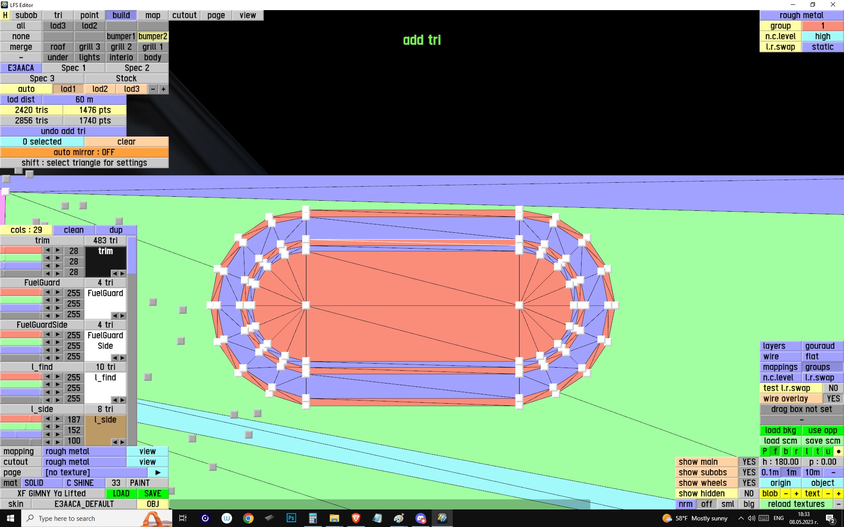This screenshot has width=844, height=527.
Task: Click the text minus button
Action: pos(828,494)
